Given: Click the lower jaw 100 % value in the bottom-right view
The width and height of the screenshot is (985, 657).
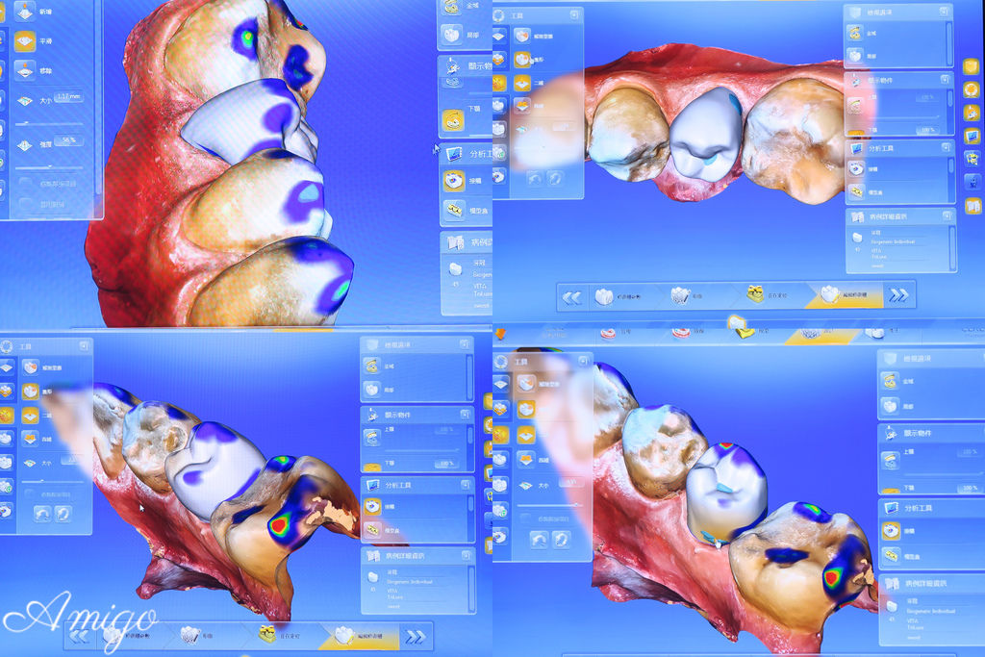Looking at the screenshot, I should (970, 488).
